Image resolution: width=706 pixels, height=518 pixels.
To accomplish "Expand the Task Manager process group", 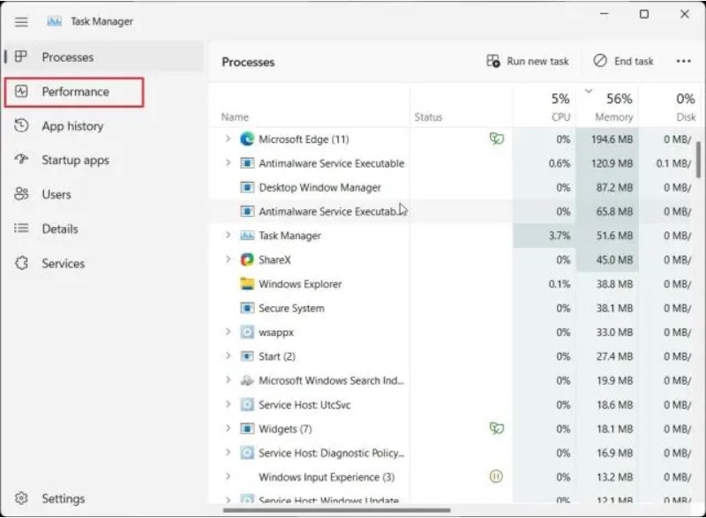I will [228, 236].
